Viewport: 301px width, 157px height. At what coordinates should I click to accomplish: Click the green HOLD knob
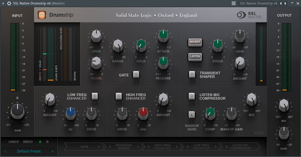(x=141, y=45)
